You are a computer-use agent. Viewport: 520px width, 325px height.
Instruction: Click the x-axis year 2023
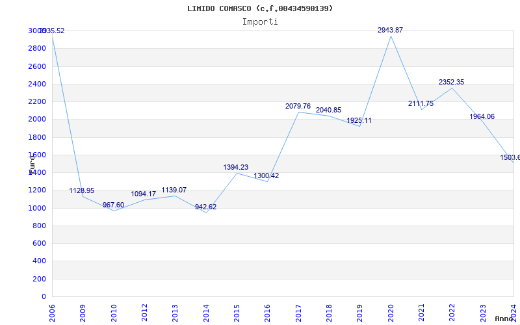coord(483,313)
